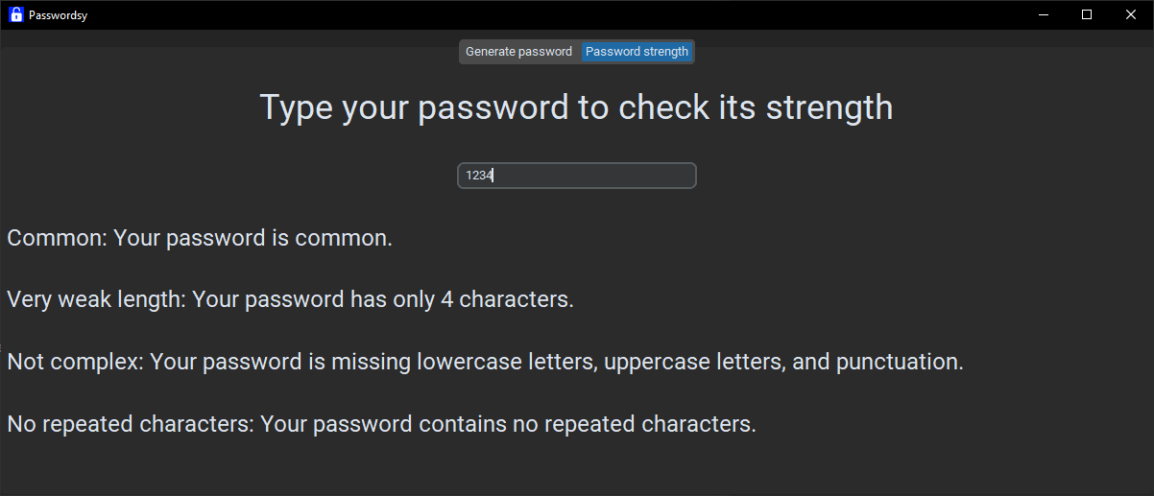Click the "Not complex:" result label
1154x496 pixels.
pos(75,362)
